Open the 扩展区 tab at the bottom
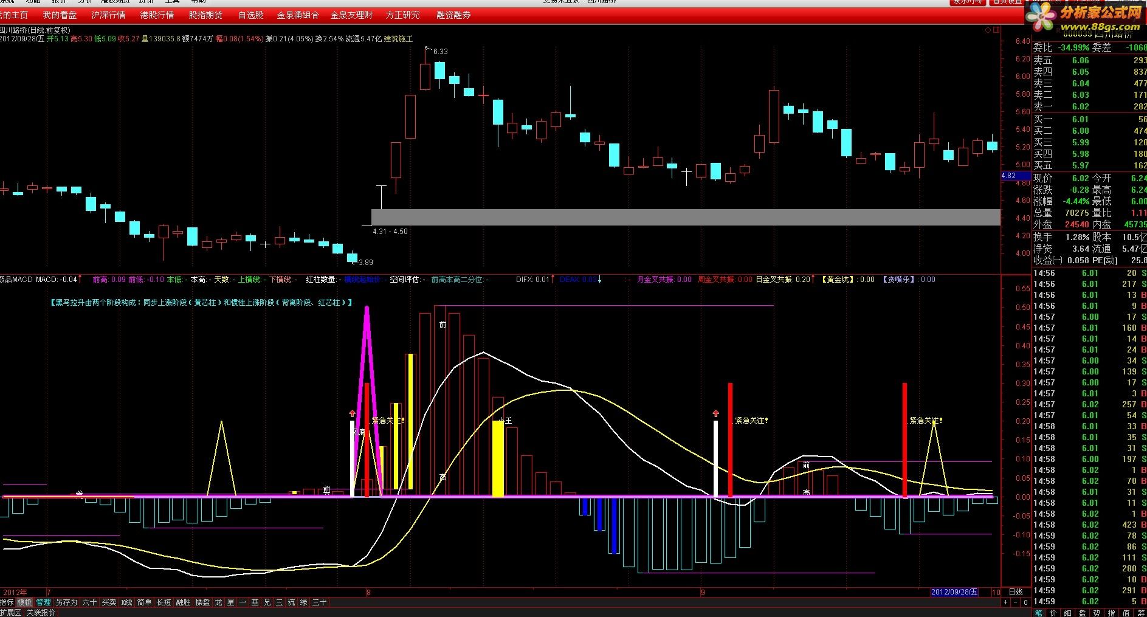This screenshot has width=1147, height=617. tap(10, 612)
